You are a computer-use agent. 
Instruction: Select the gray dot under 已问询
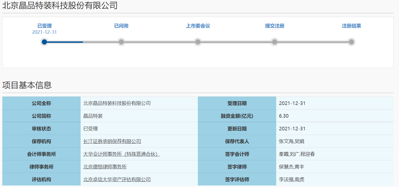tap(121, 42)
